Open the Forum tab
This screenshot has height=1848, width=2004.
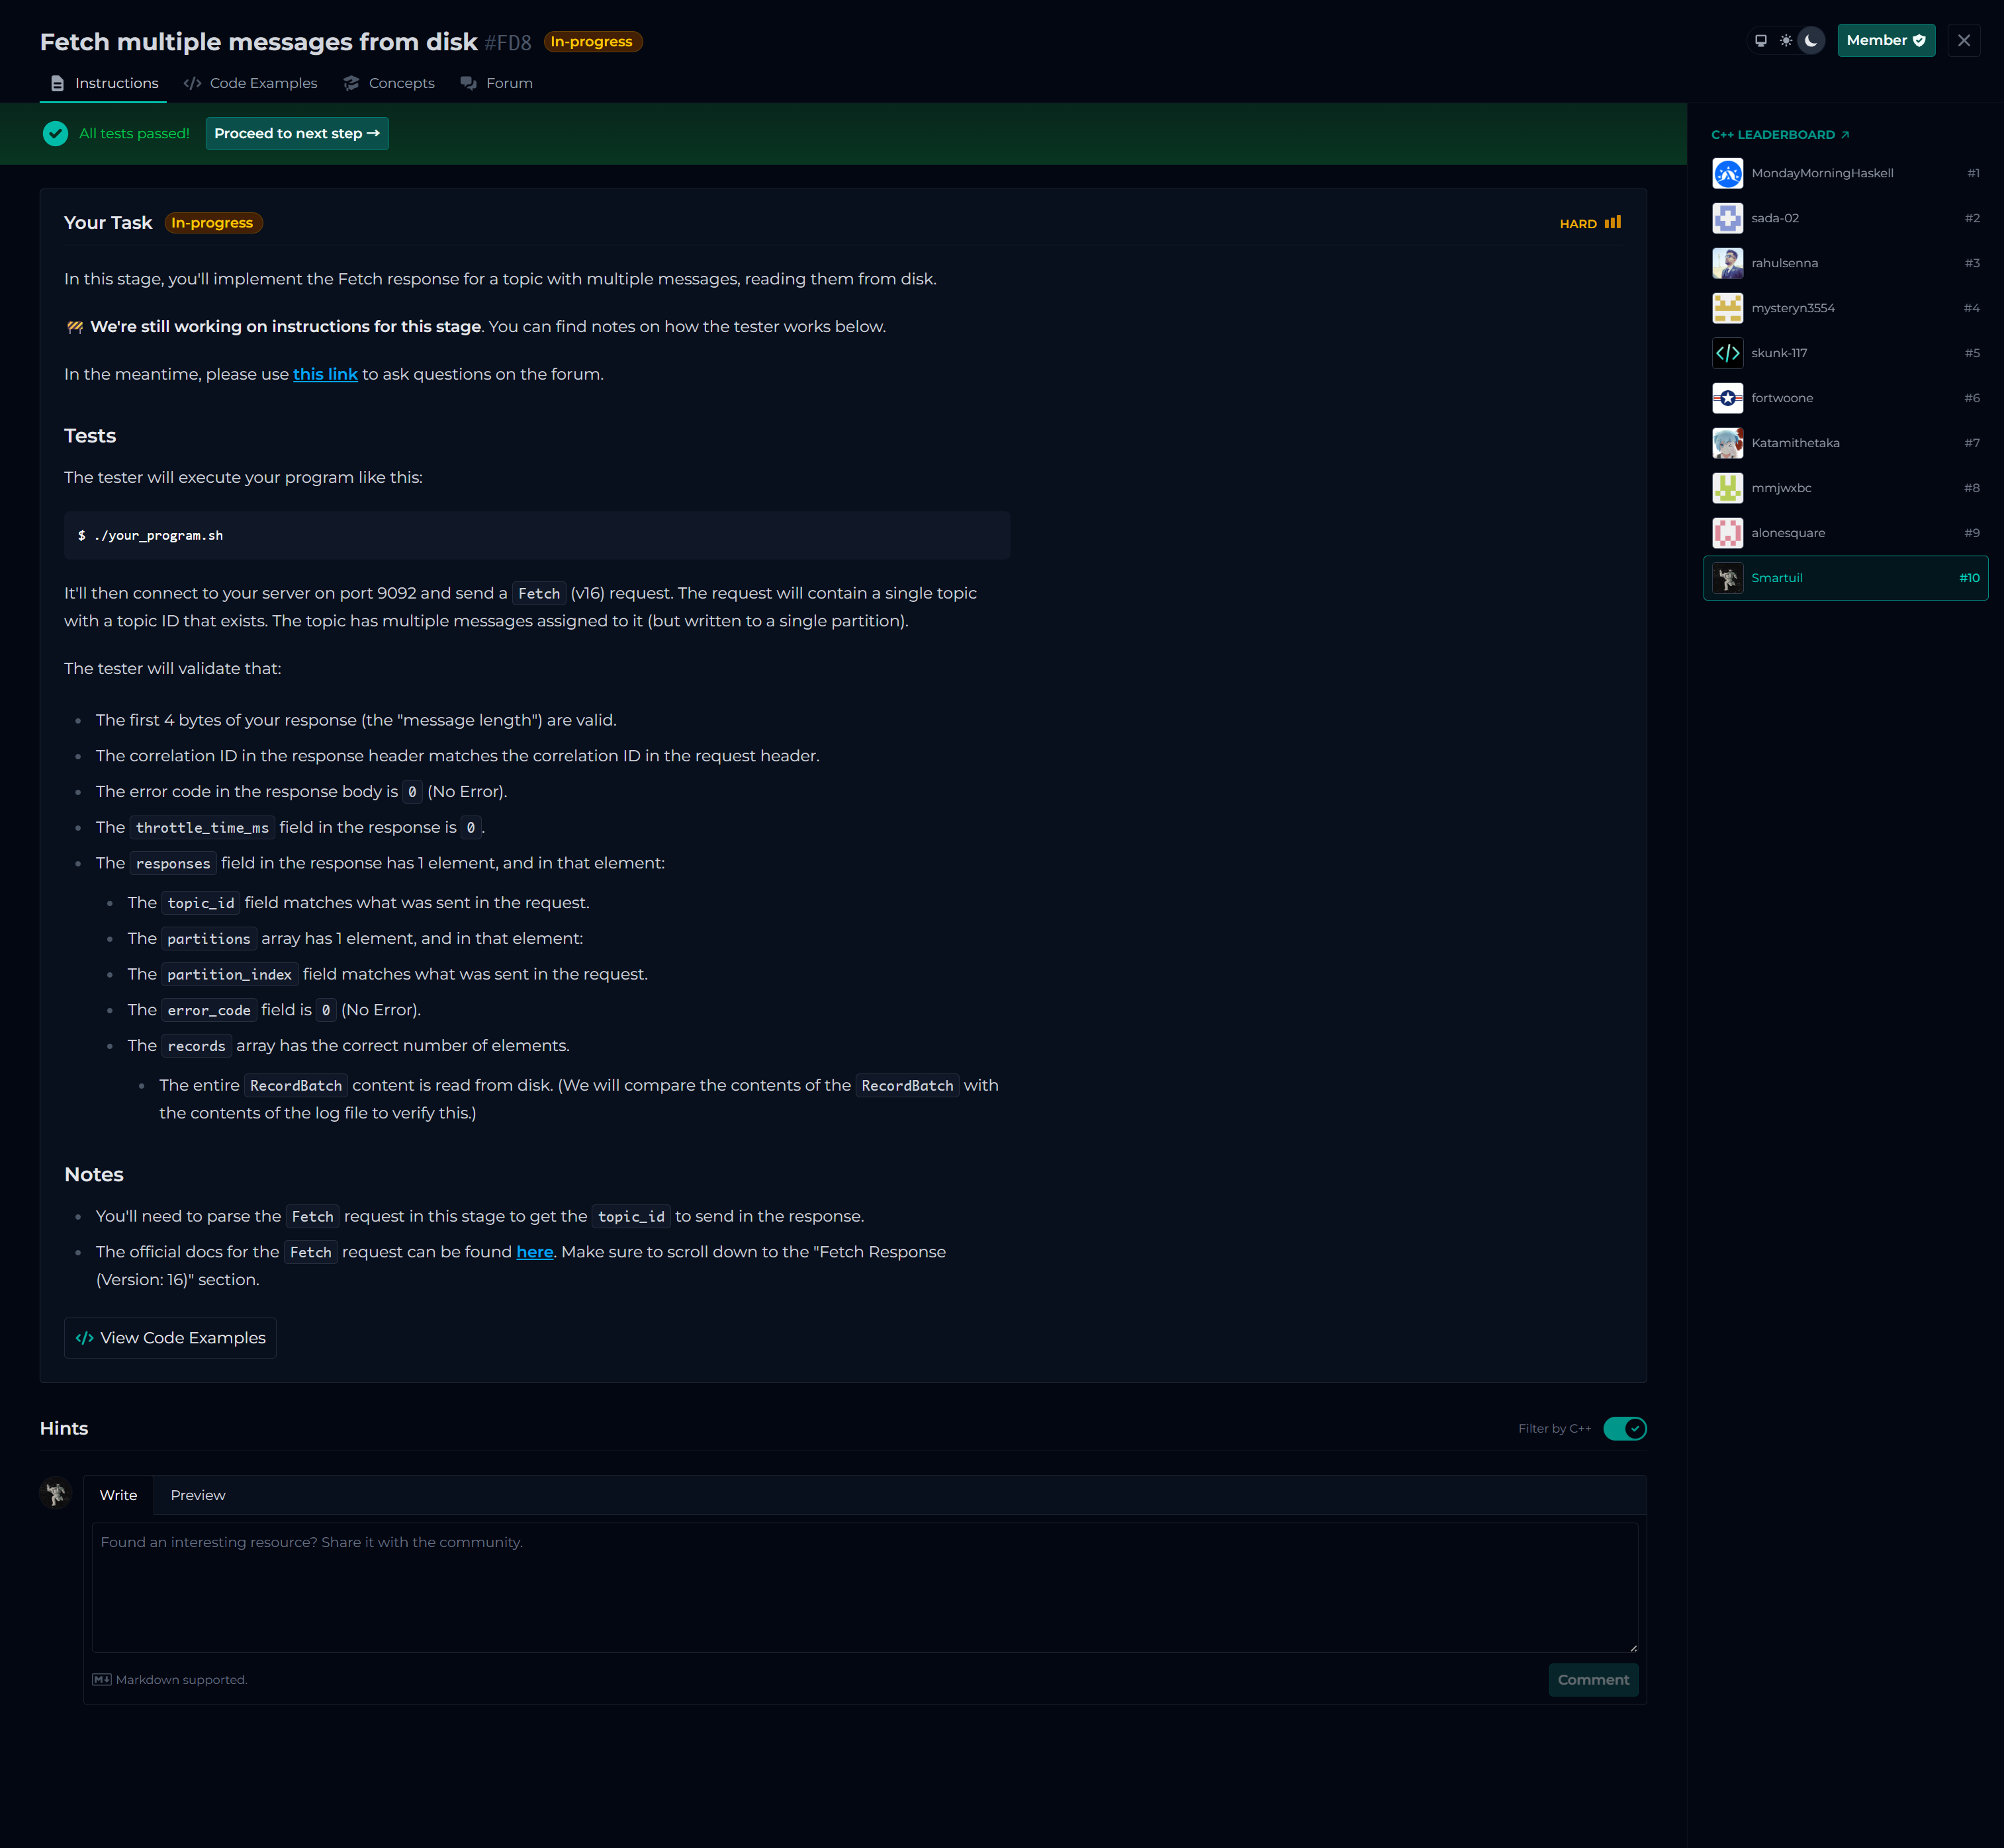tap(497, 84)
